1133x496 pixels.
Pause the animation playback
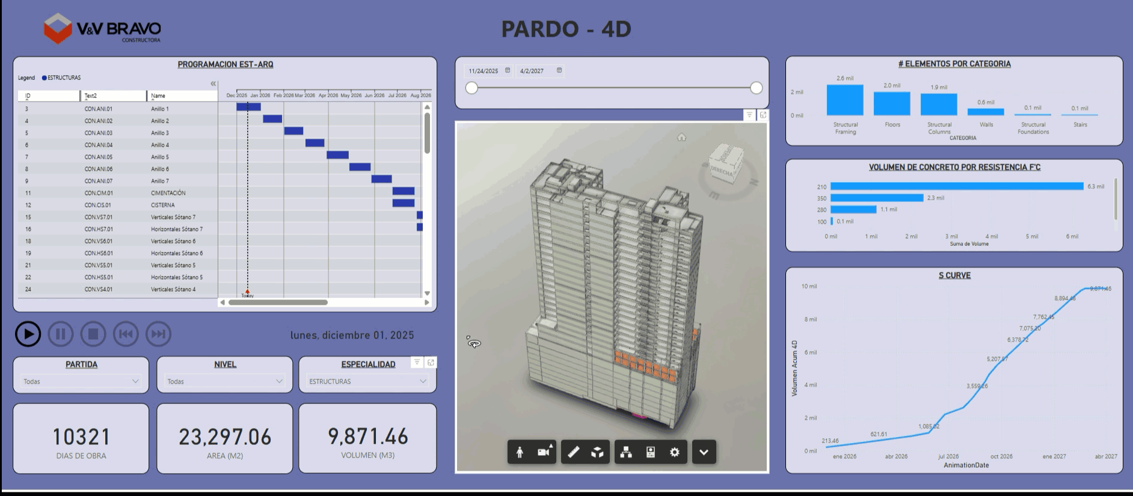(61, 334)
